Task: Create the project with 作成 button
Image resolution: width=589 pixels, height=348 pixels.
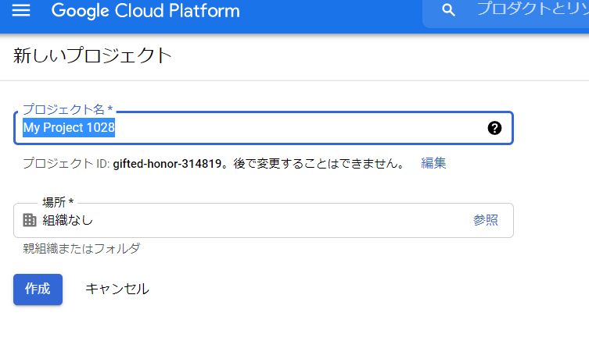Action: coord(38,289)
